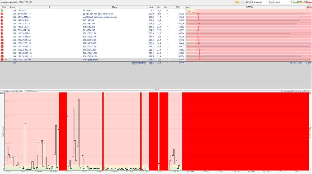Screen dimensions: 312x174
Task: Click the red hop 15 status icon
Action: pos(2,56)
